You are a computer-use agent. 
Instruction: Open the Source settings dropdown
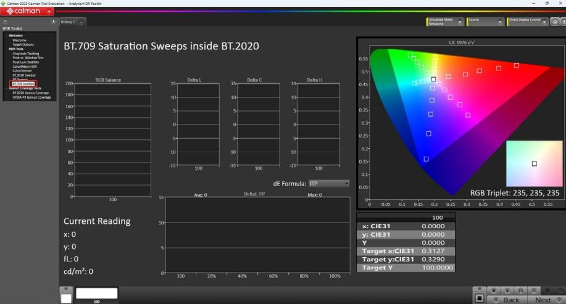click(x=485, y=22)
